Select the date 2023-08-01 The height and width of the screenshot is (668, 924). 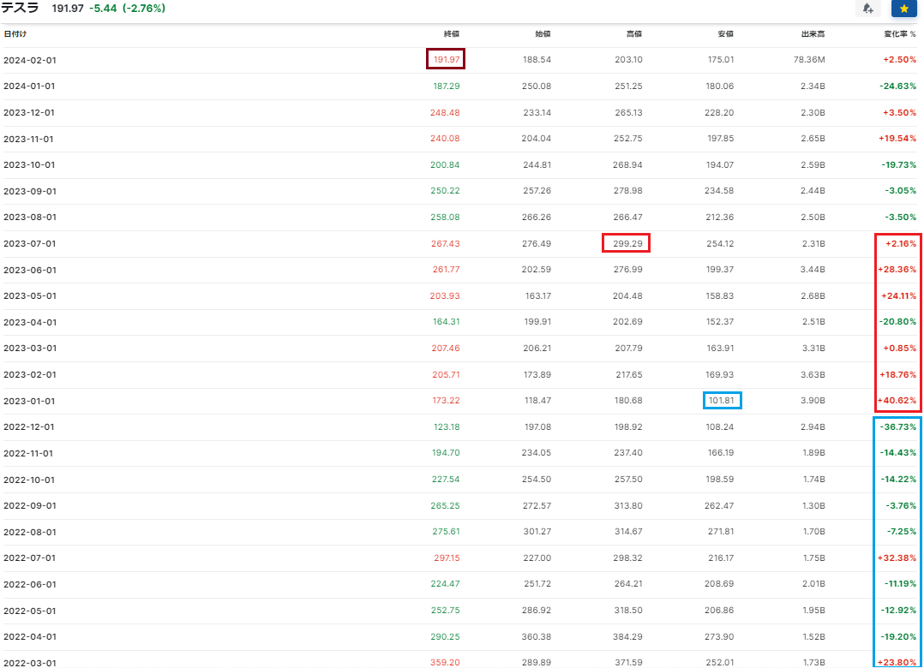[30, 218]
